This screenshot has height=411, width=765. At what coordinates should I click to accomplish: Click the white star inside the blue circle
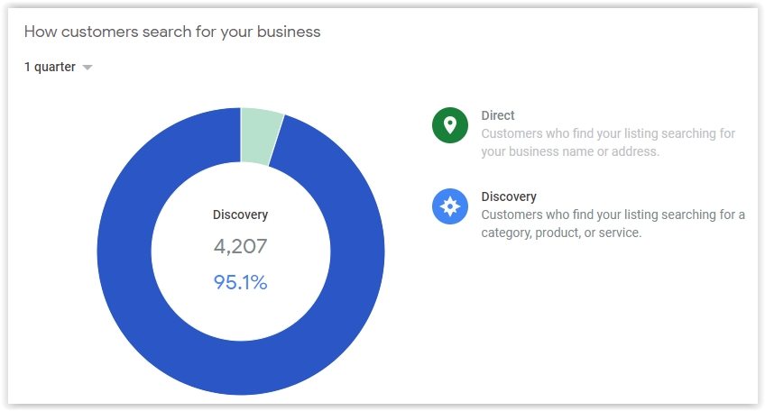pos(450,206)
